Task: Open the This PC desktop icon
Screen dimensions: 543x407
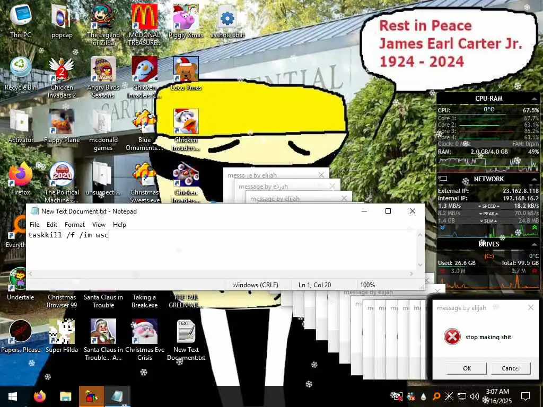Action: click(x=21, y=21)
